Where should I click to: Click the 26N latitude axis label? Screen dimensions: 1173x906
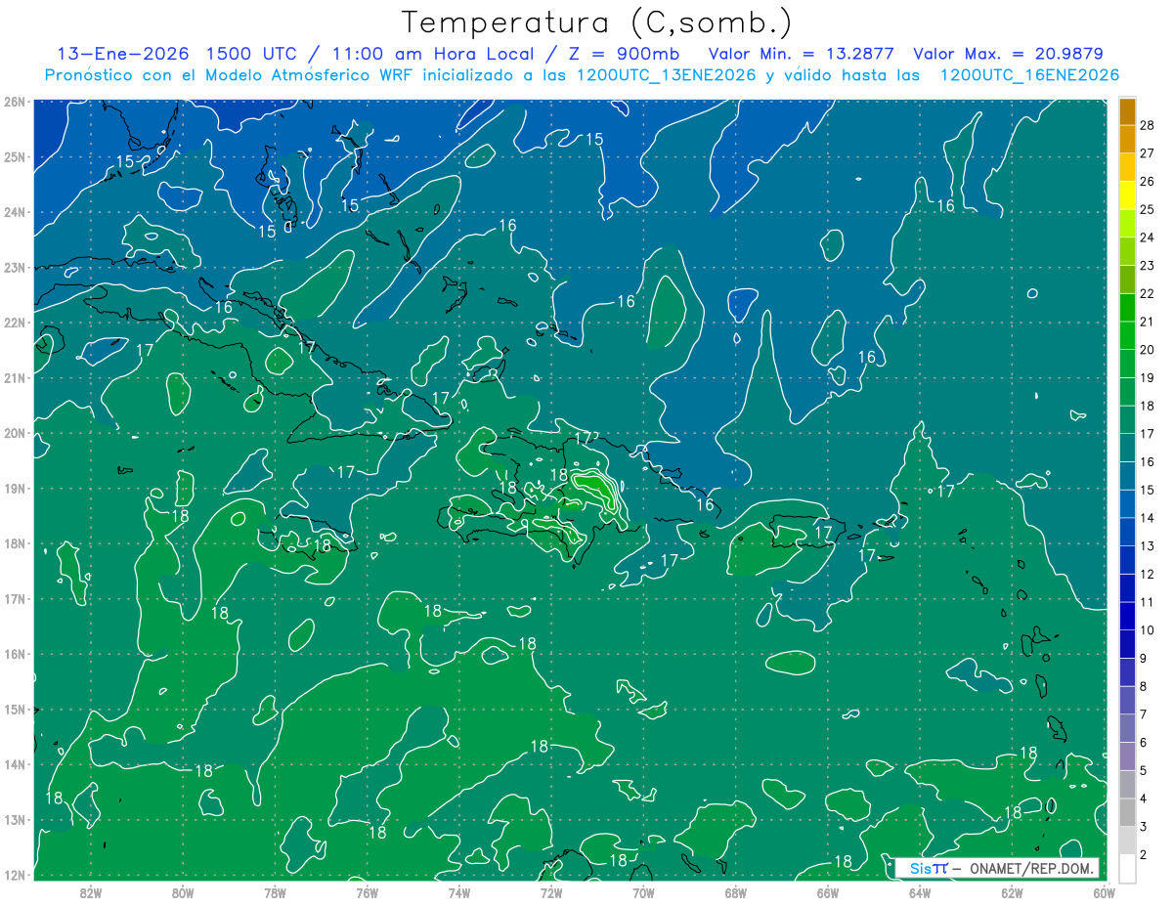14,102
